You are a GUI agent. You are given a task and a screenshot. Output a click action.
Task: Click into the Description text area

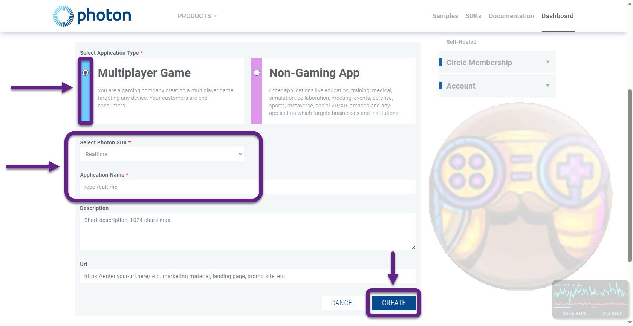tap(248, 231)
